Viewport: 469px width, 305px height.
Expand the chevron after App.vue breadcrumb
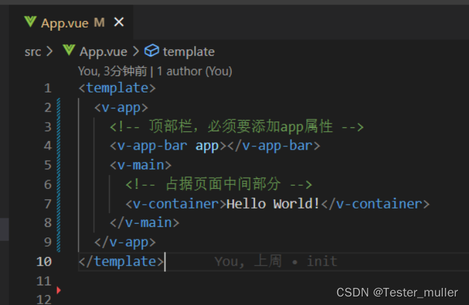[x=136, y=51]
